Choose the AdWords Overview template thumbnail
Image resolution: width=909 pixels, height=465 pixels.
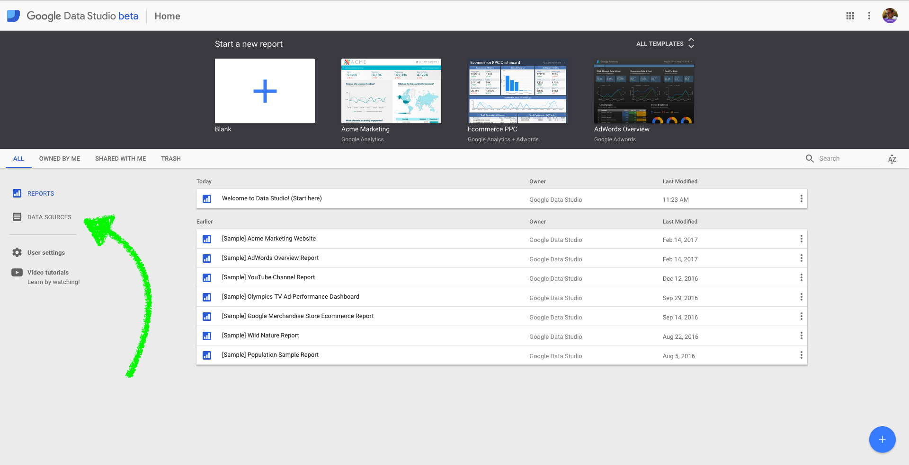[x=644, y=91]
